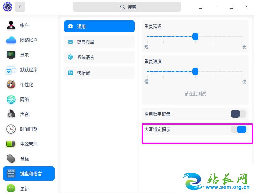Select the 网络帐户 cloud icon
This screenshot has width=254, height=193.
(11, 40)
